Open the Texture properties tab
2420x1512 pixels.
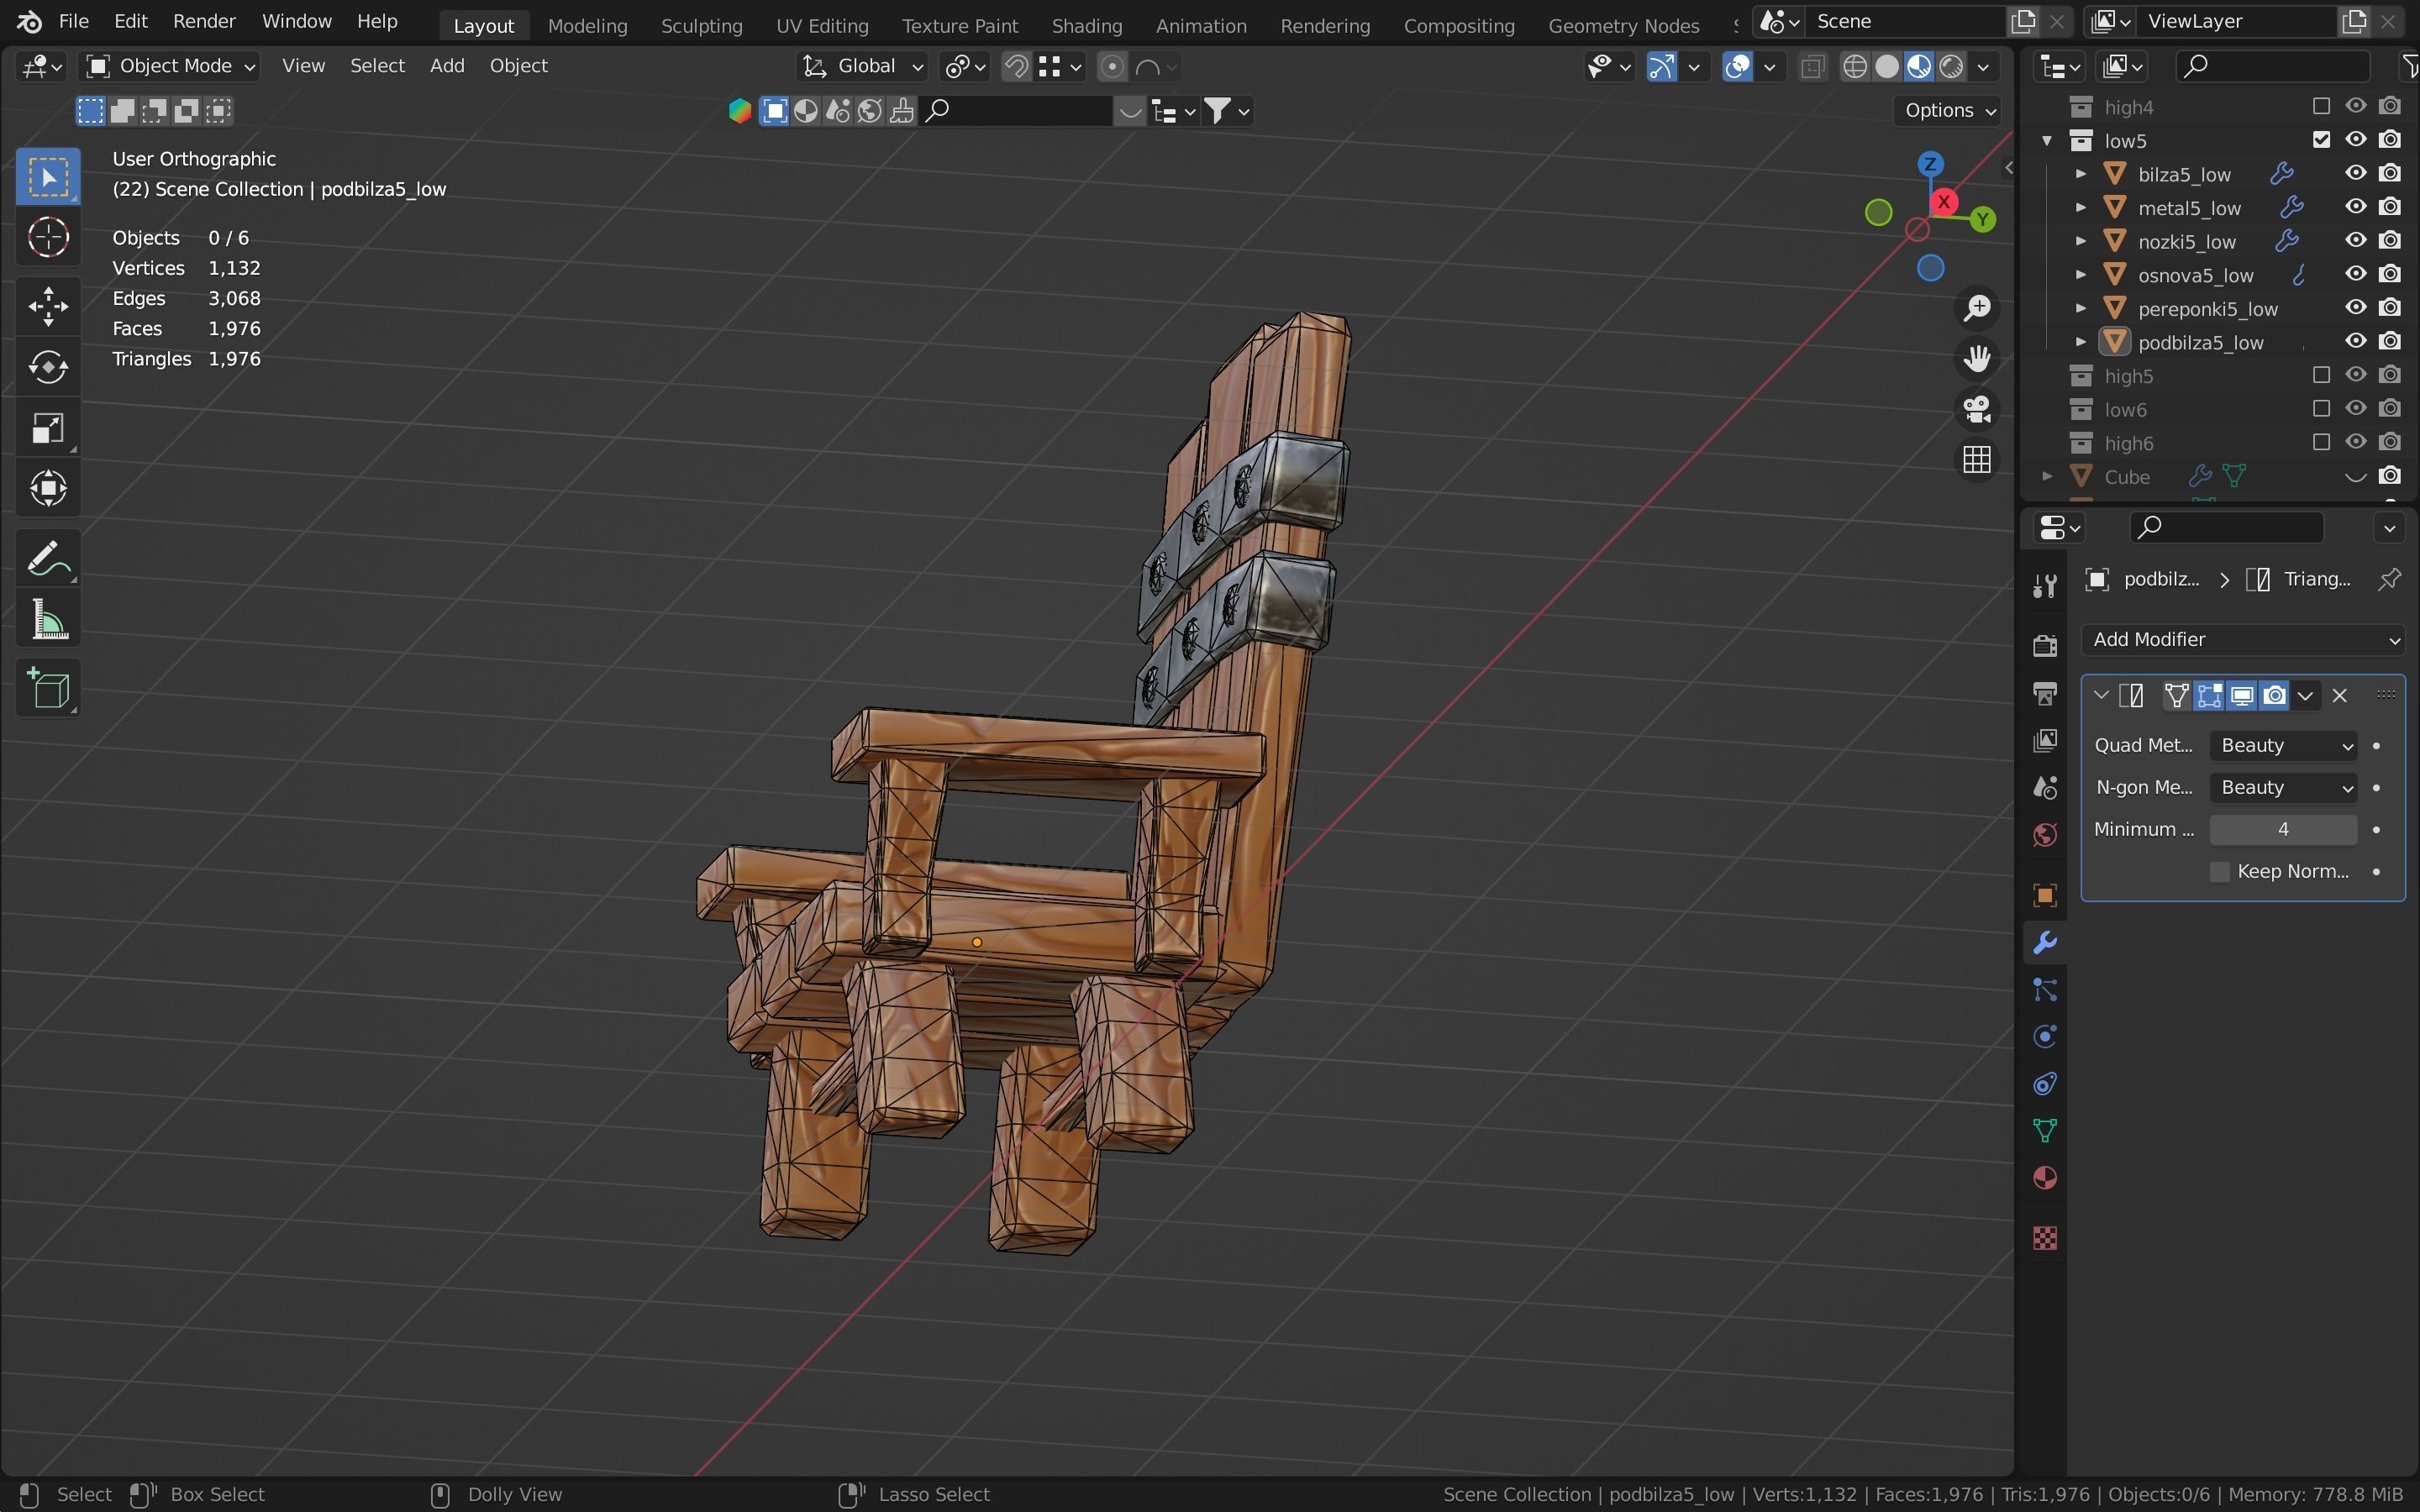[2045, 1238]
